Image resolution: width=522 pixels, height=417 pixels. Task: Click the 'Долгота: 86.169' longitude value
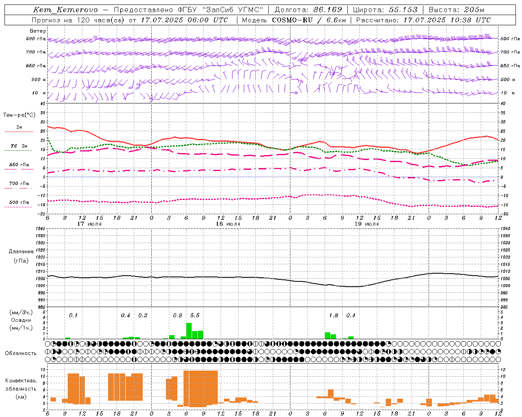pyautogui.click(x=308, y=10)
